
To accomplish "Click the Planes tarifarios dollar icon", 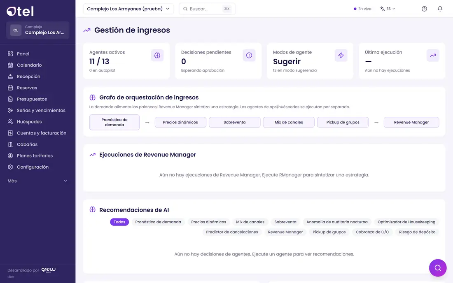I will click(10, 156).
